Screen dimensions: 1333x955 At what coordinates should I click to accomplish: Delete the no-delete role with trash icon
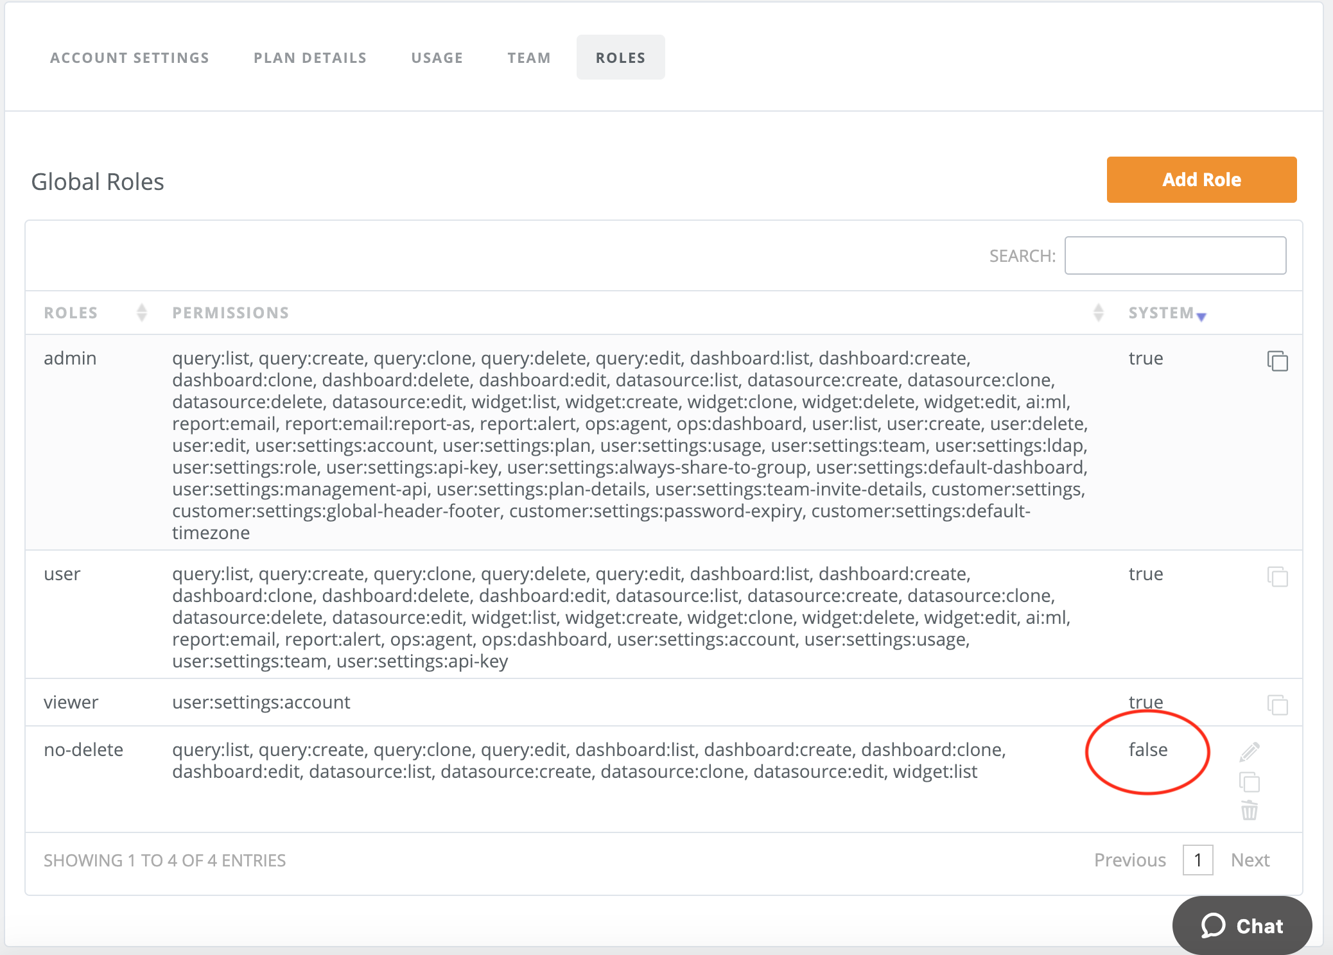[1249, 811]
